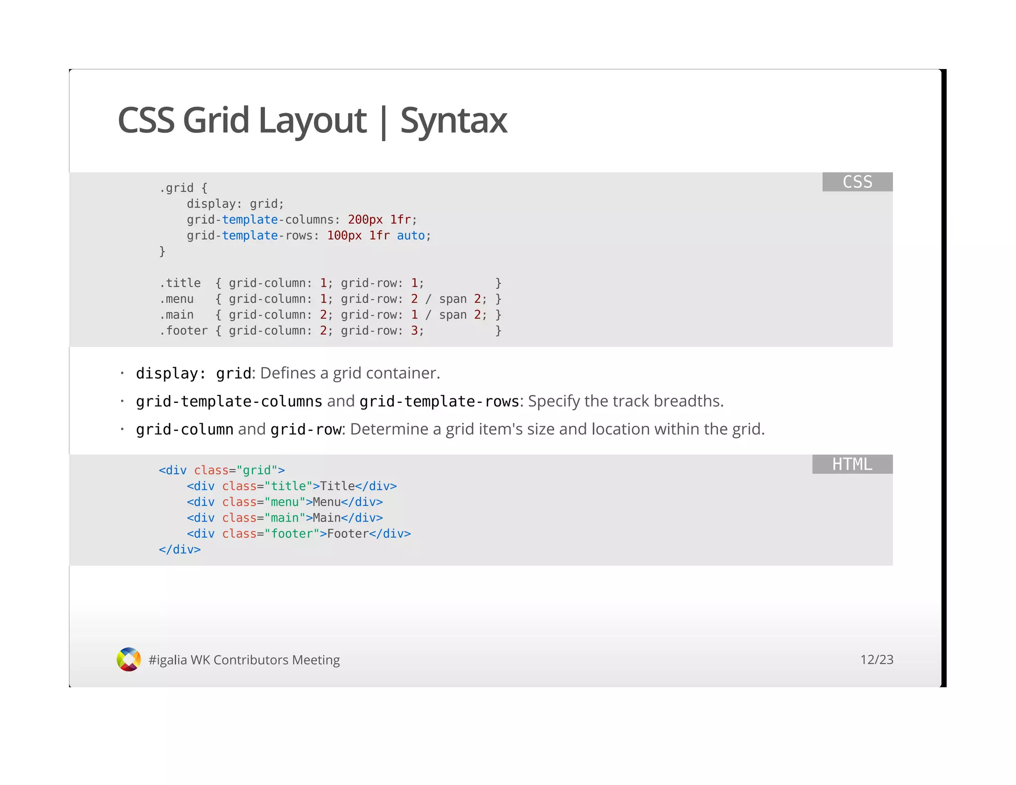Click the bullet about specifying track breadths
Screen dimensions: 1016x785
[430, 401]
